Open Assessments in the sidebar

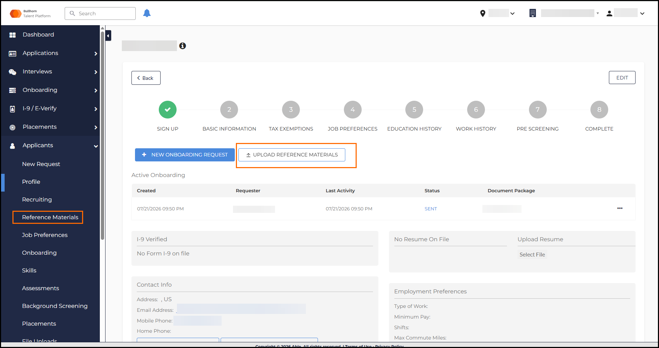pos(40,288)
